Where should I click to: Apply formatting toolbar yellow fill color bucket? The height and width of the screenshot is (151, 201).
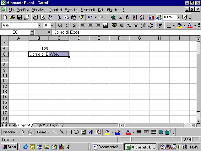[x=179, y=25]
